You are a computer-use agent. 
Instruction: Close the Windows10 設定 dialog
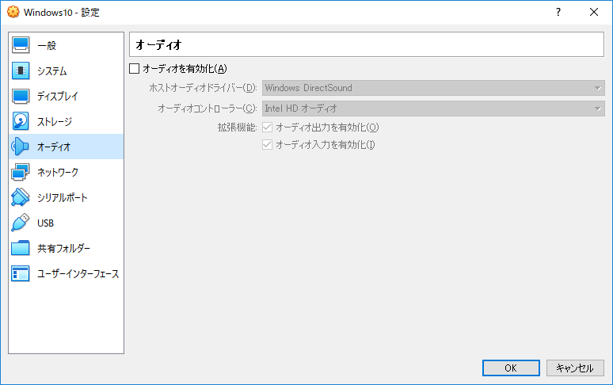click(594, 12)
